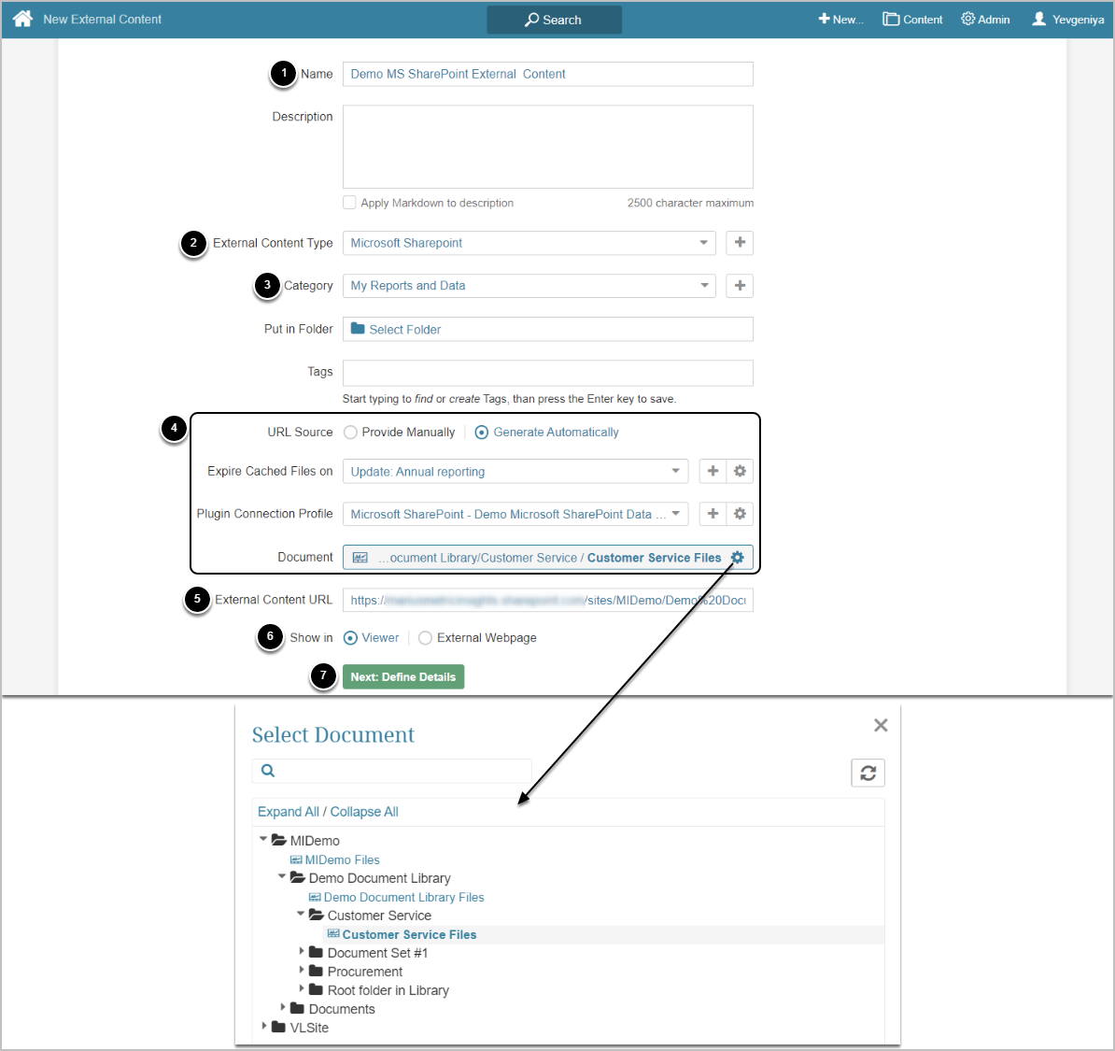Click the MIDemo folder icon
This screenshot has width=1115, height=1051.
tap(278, 841)
